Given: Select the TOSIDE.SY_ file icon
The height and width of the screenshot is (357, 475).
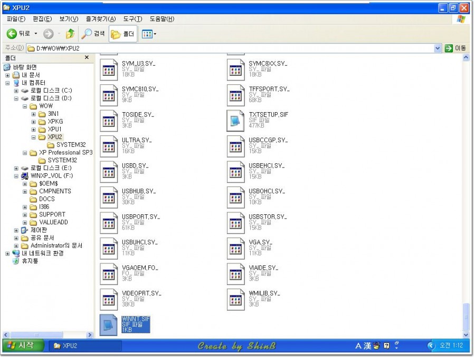Looking at the screenshot, I should (x=109, y=121).
